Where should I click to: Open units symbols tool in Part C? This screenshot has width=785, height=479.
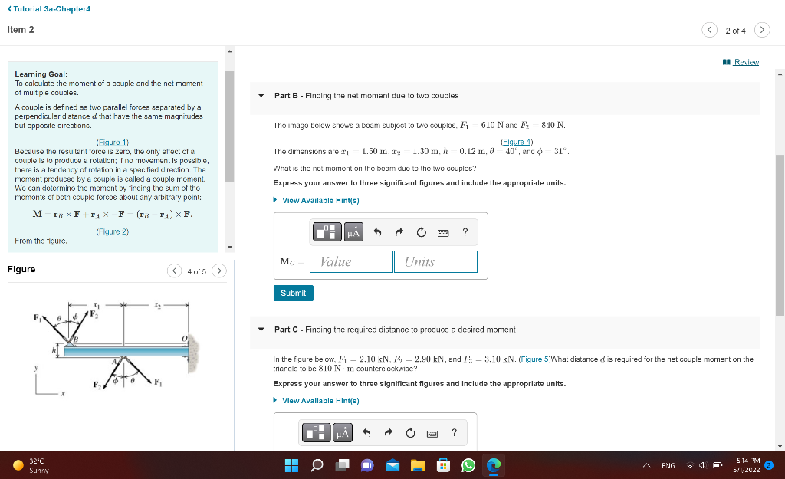343,432
